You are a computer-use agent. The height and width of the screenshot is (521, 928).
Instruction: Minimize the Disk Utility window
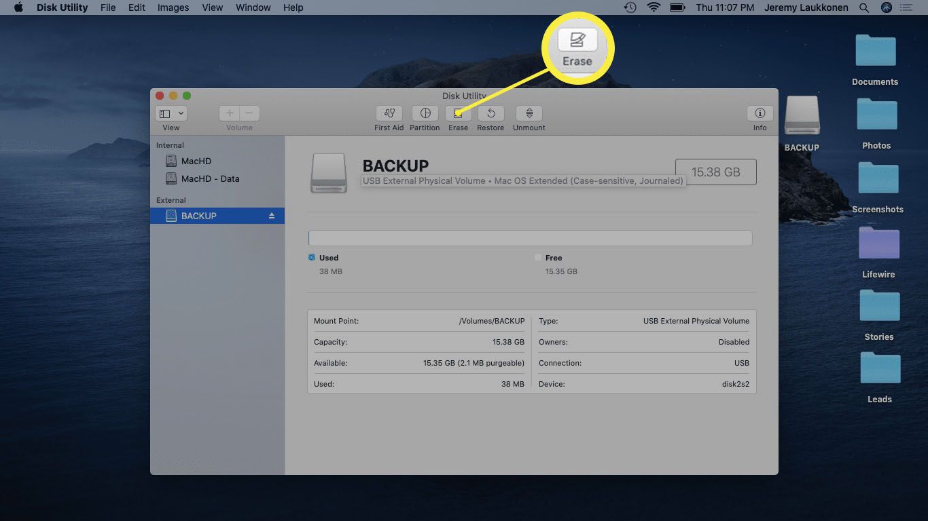pos(173,96)
